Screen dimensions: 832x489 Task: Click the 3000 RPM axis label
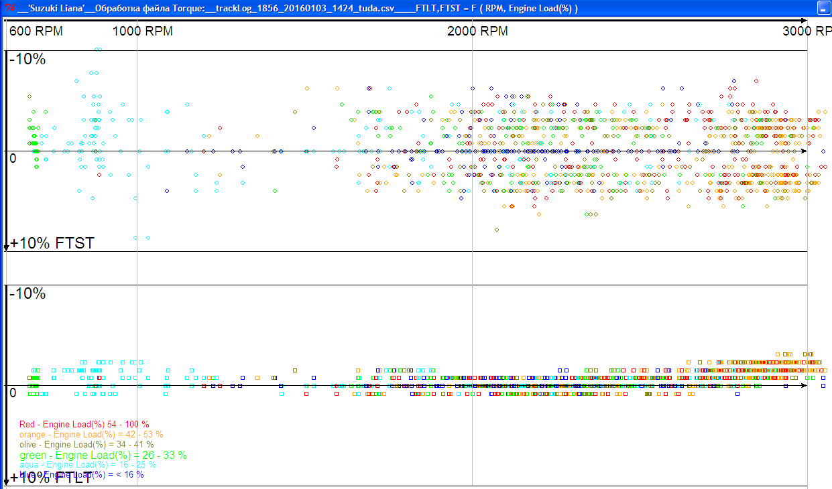(807, 31)
